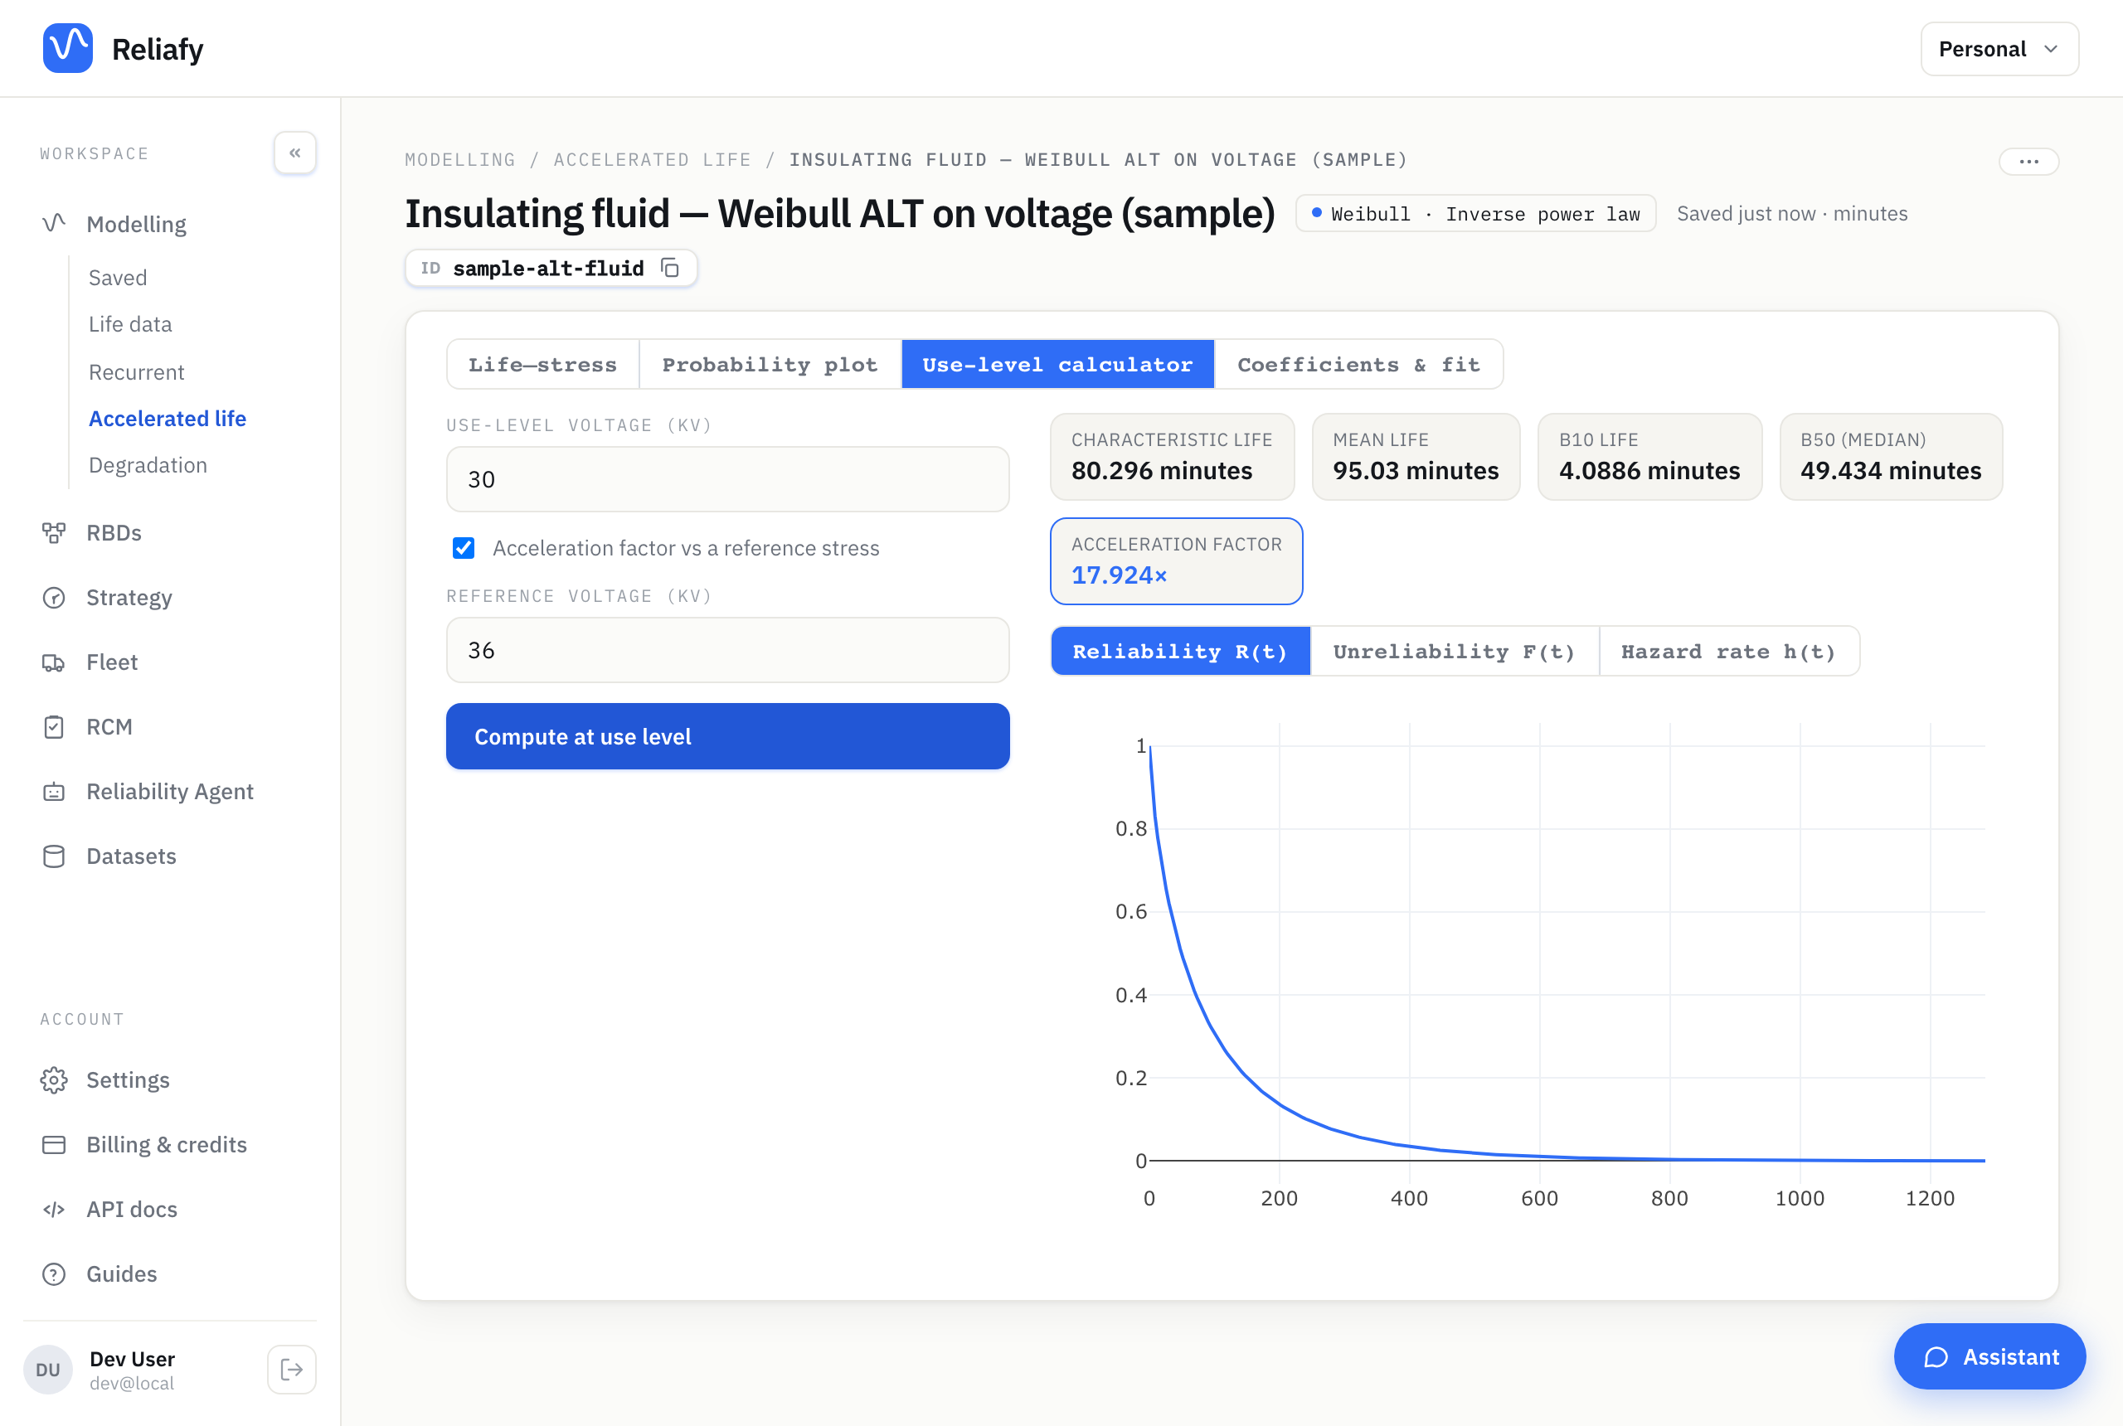
Task: Click the page title Insulating fluid heading
Action: [839, 214]
